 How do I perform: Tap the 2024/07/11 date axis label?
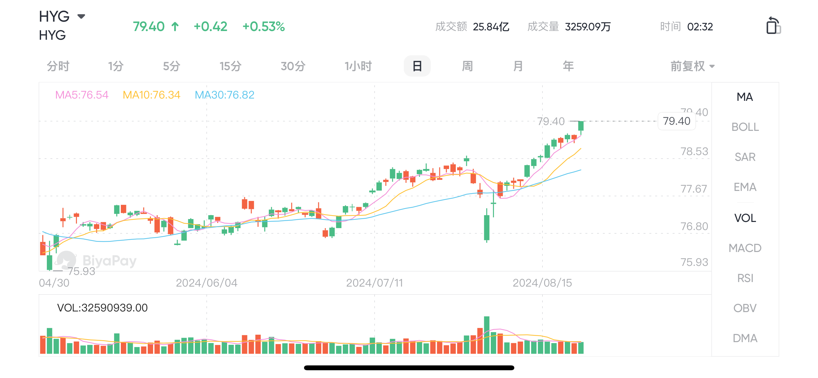pos(374,283)
